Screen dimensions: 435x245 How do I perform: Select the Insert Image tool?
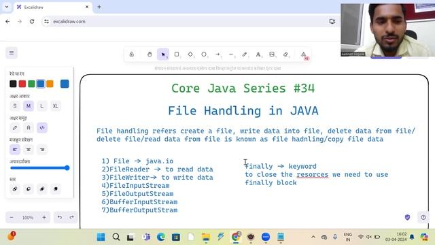point(272,54)
